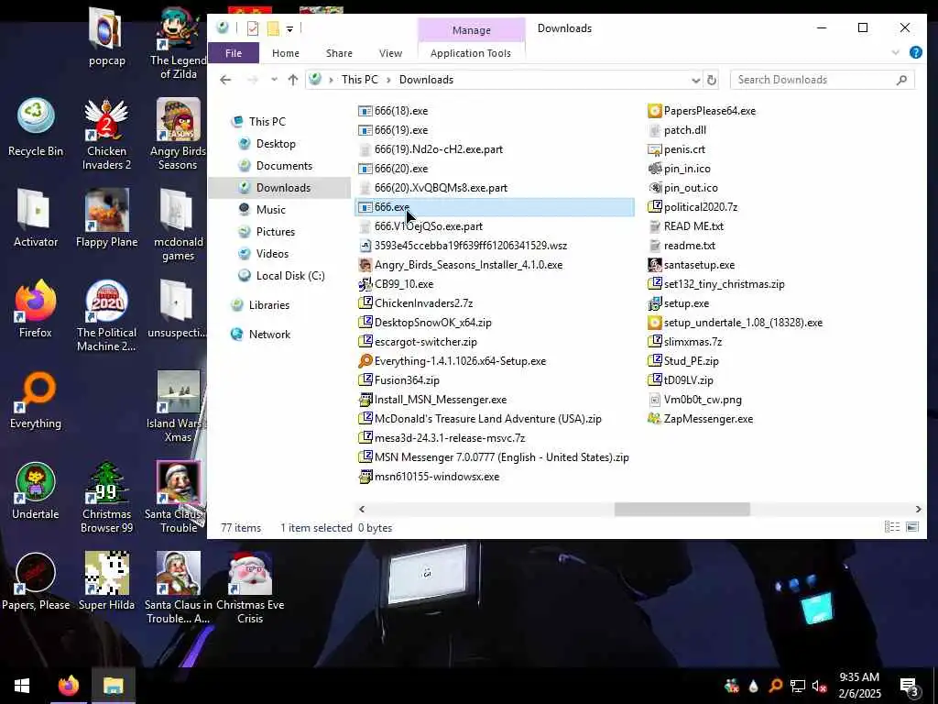Click the scroll left arrow in file list
Viewport: 938px width, 704px height.
pos(361,509)
